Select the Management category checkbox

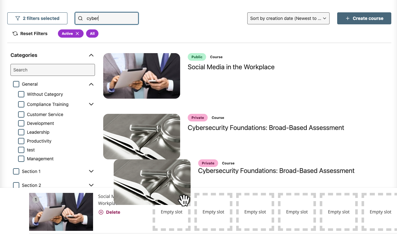(x=21, y=159)
